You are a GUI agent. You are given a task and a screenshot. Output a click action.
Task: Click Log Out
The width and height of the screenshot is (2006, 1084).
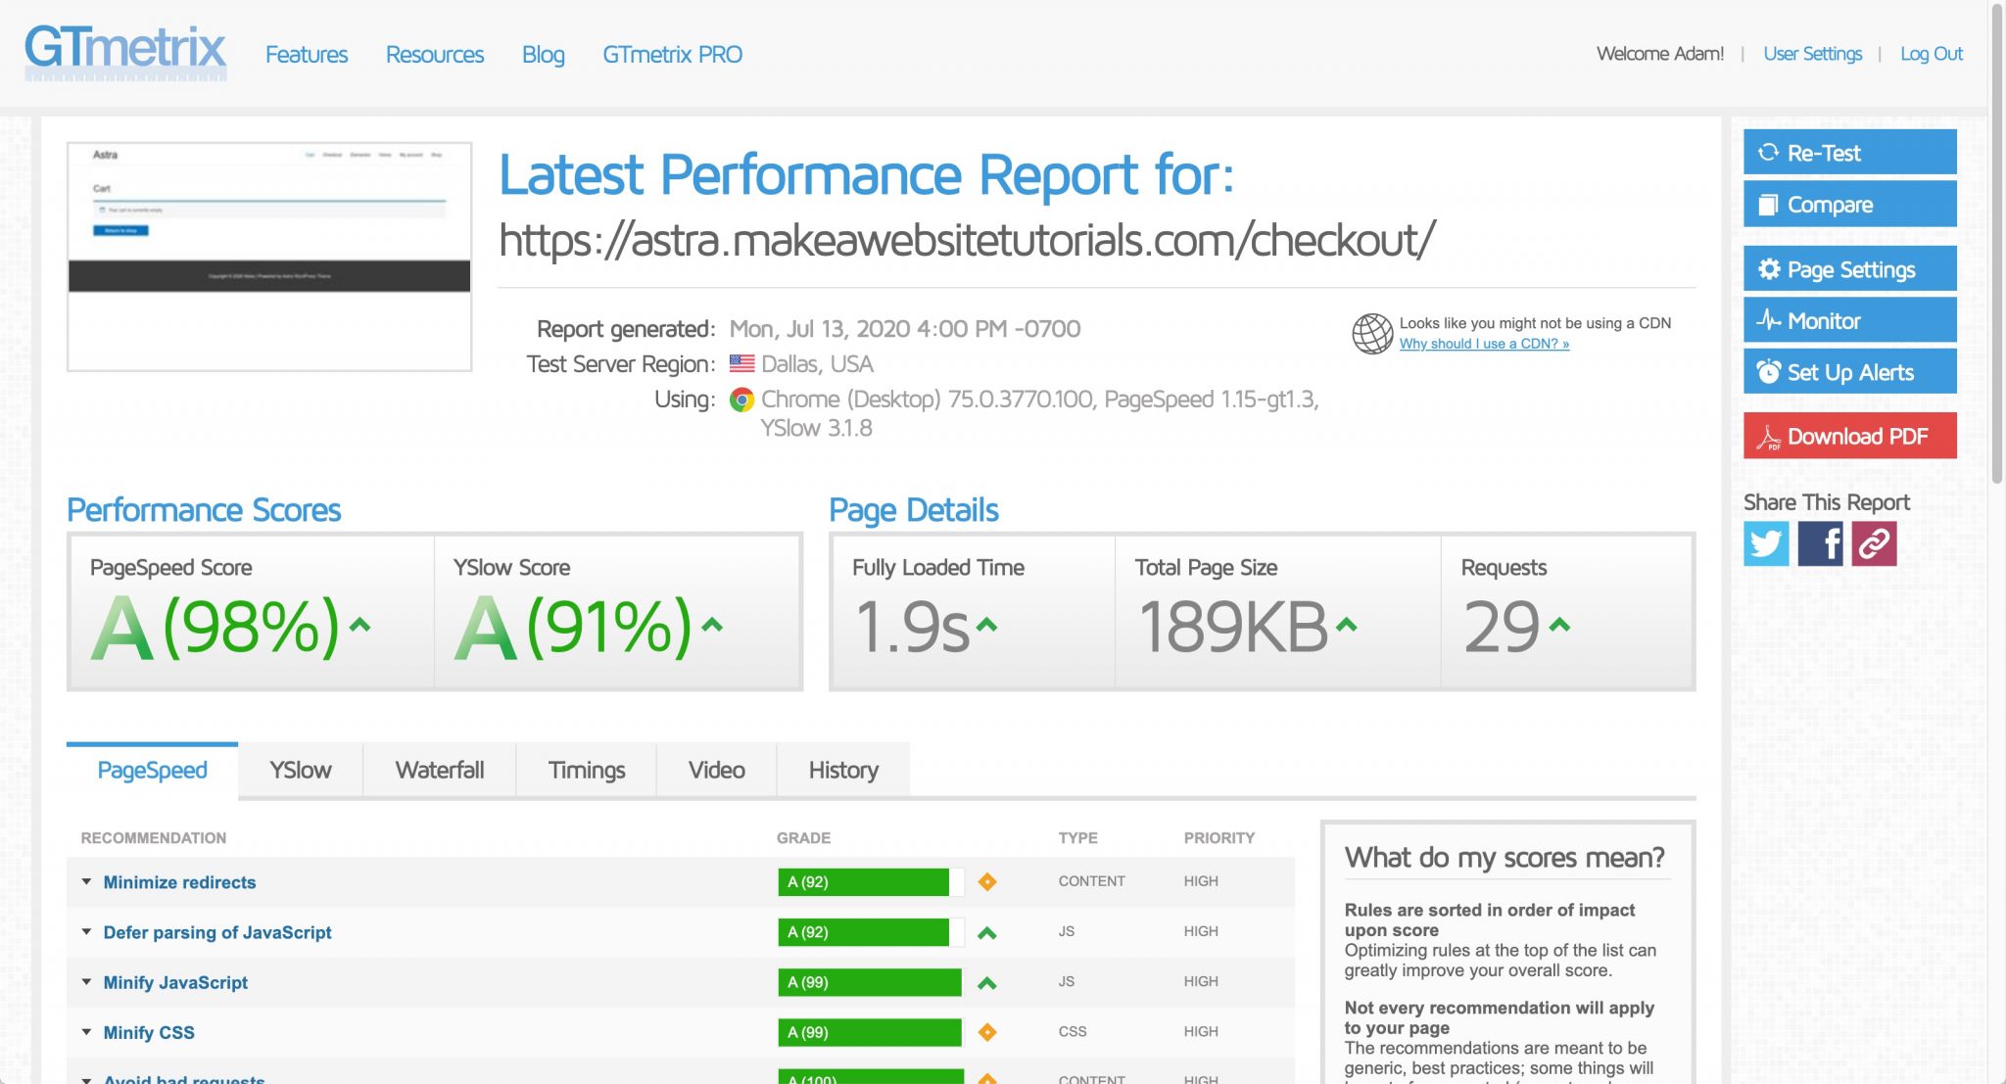[1932, 54]
